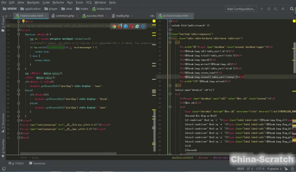Toggle the Structure tool window
The height and width of the screenshot is (172, 296).
pyautogui.click(x=3, y=120)
